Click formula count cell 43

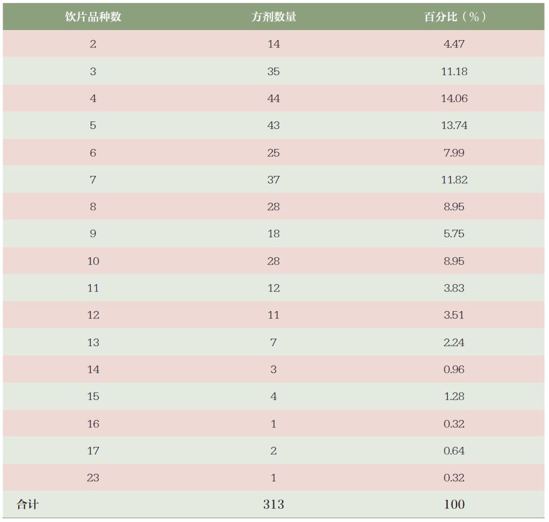pos(274,125)
